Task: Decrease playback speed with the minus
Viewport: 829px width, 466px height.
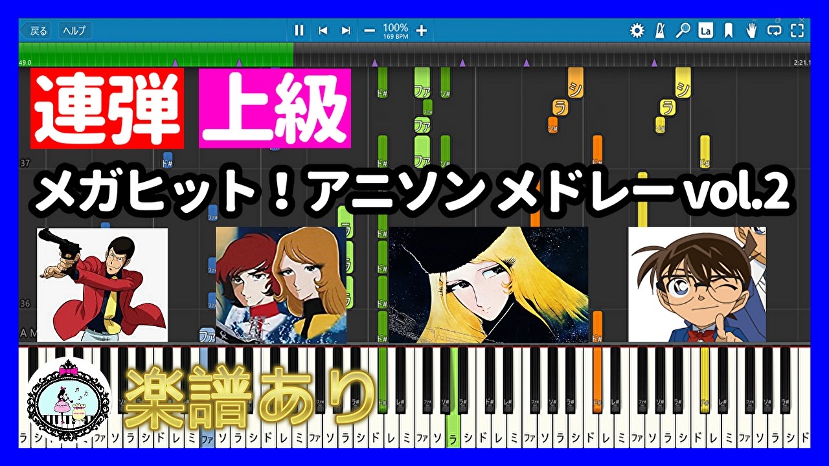Action: pyautogui.click(x=369, y=30)
